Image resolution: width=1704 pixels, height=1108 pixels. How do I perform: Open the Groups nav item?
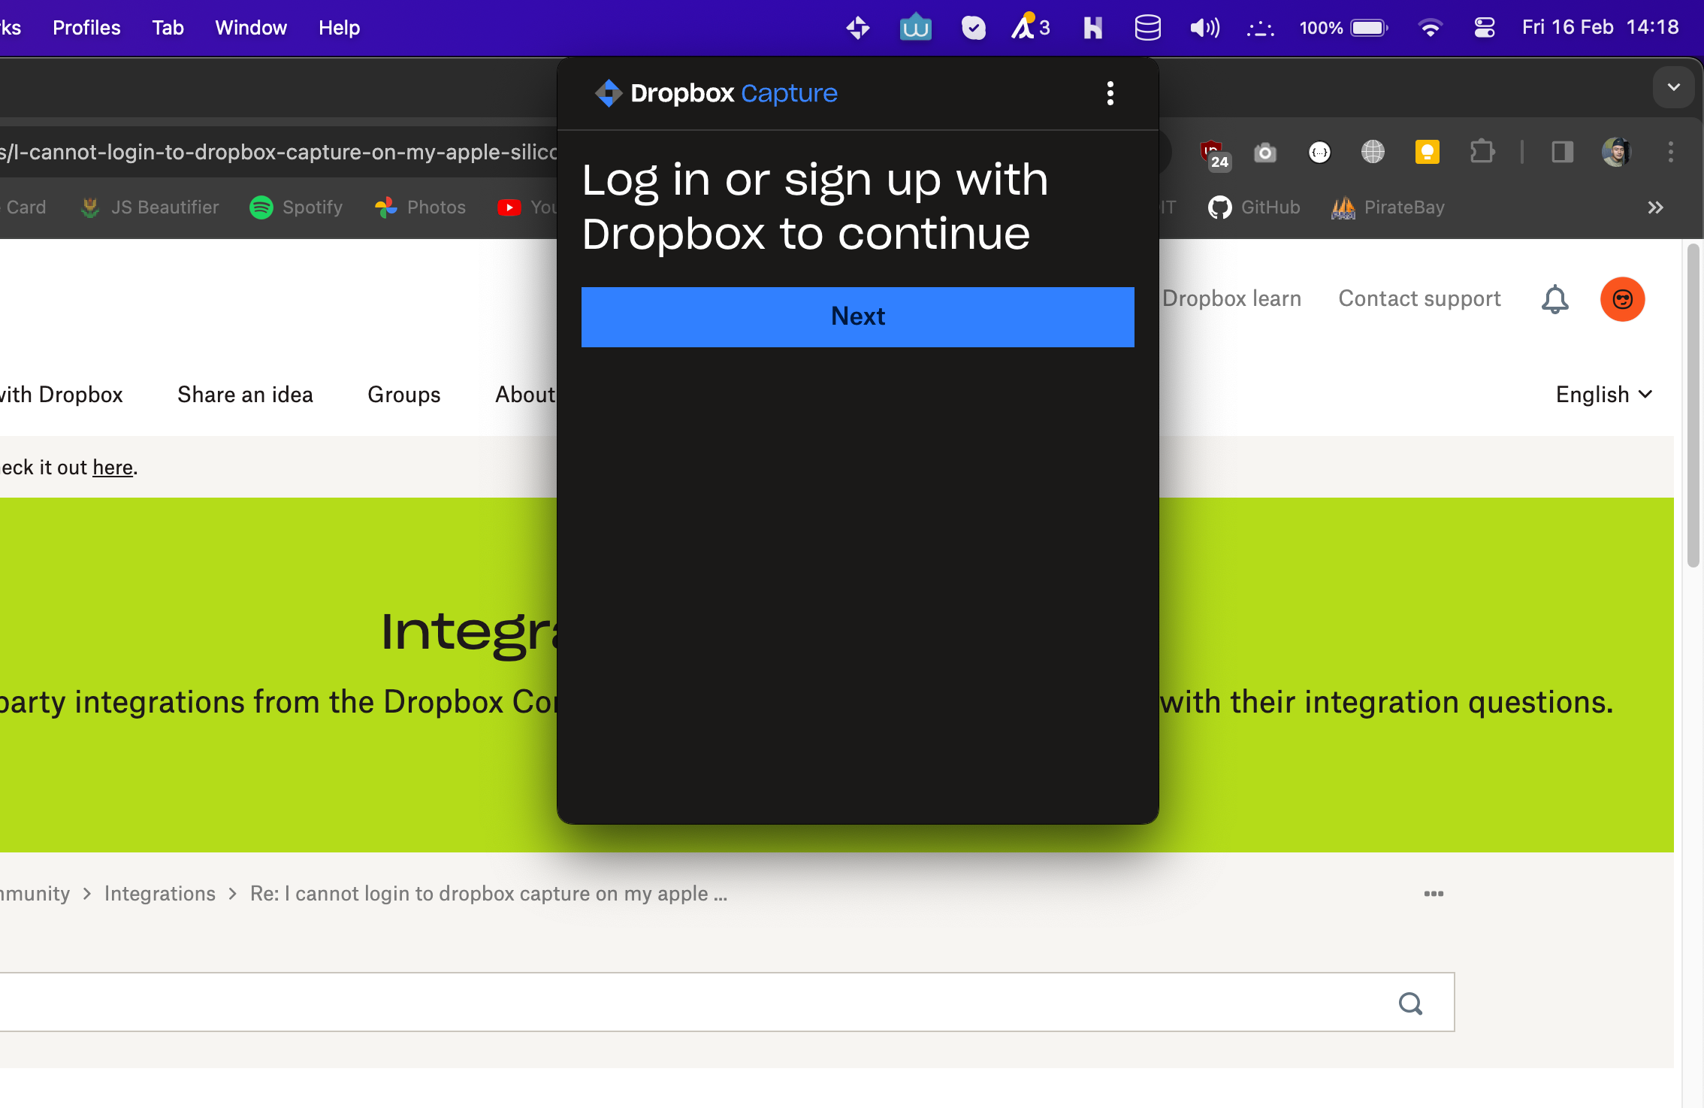click(403, 395)
